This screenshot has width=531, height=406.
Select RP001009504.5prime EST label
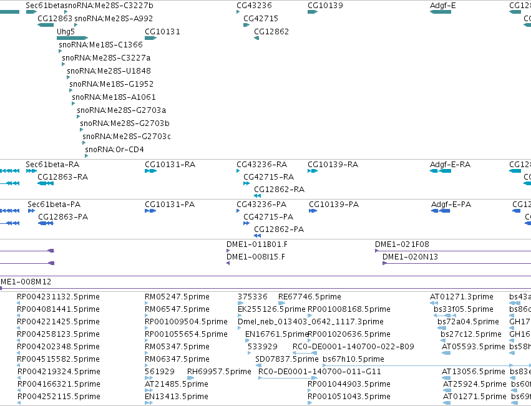(x=186, y=322)
